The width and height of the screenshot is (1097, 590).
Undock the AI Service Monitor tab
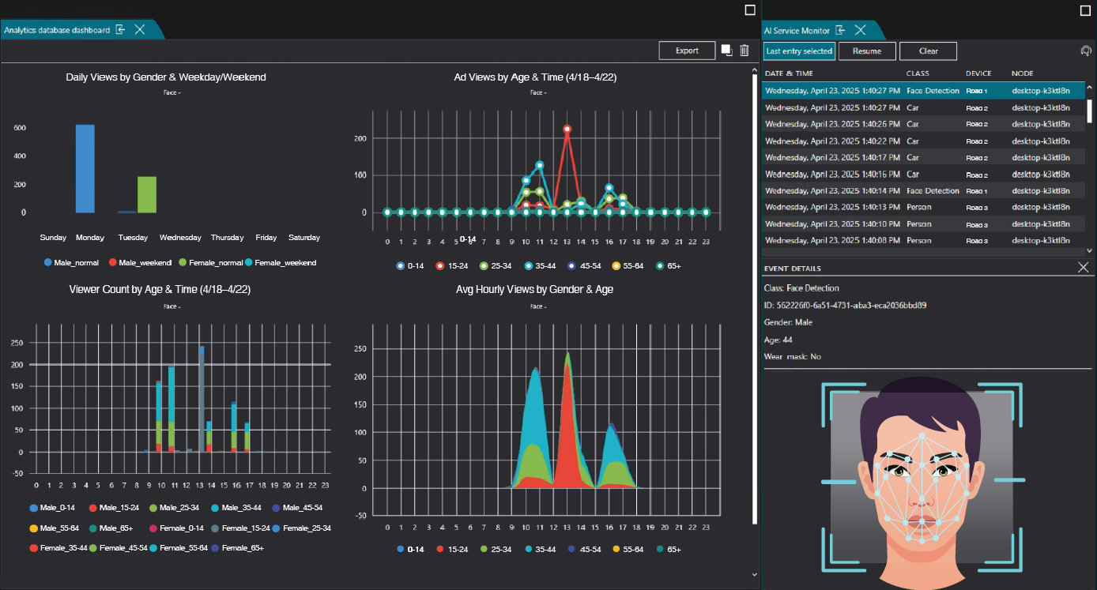click(841, 30)
